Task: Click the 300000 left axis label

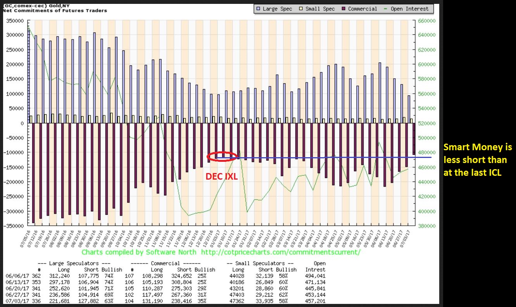Action: click(x=16, y=35)
